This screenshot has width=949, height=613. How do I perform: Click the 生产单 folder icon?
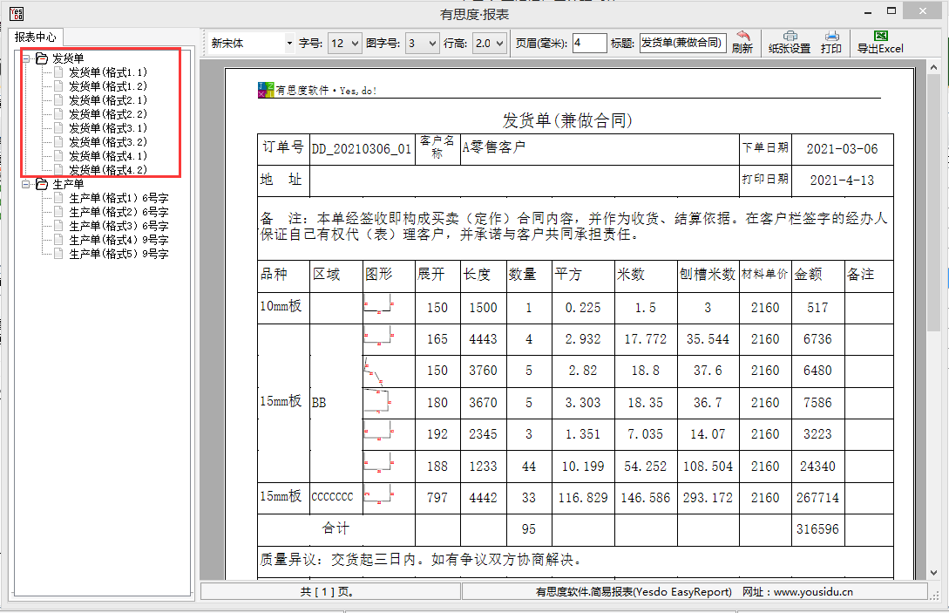click(x=42, y=183)
